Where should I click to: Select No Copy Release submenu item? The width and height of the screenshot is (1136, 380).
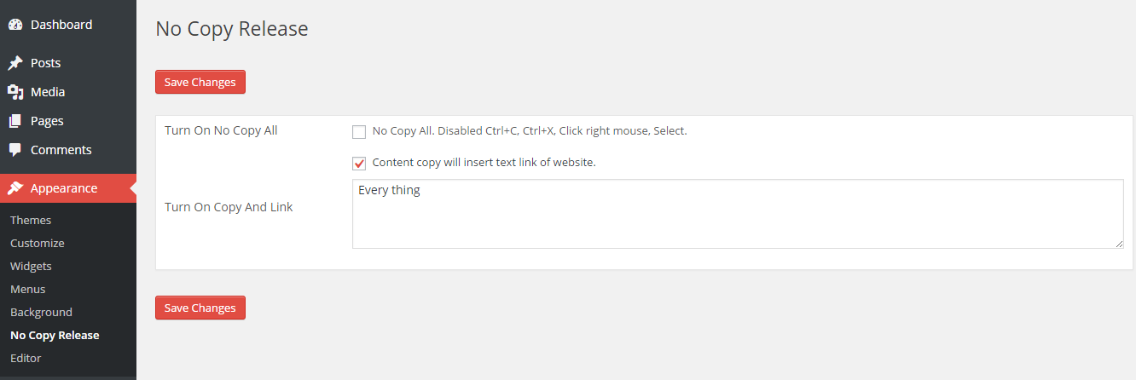click(55, 335)
